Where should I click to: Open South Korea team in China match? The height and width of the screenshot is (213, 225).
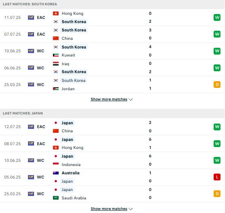pos(74,30)
